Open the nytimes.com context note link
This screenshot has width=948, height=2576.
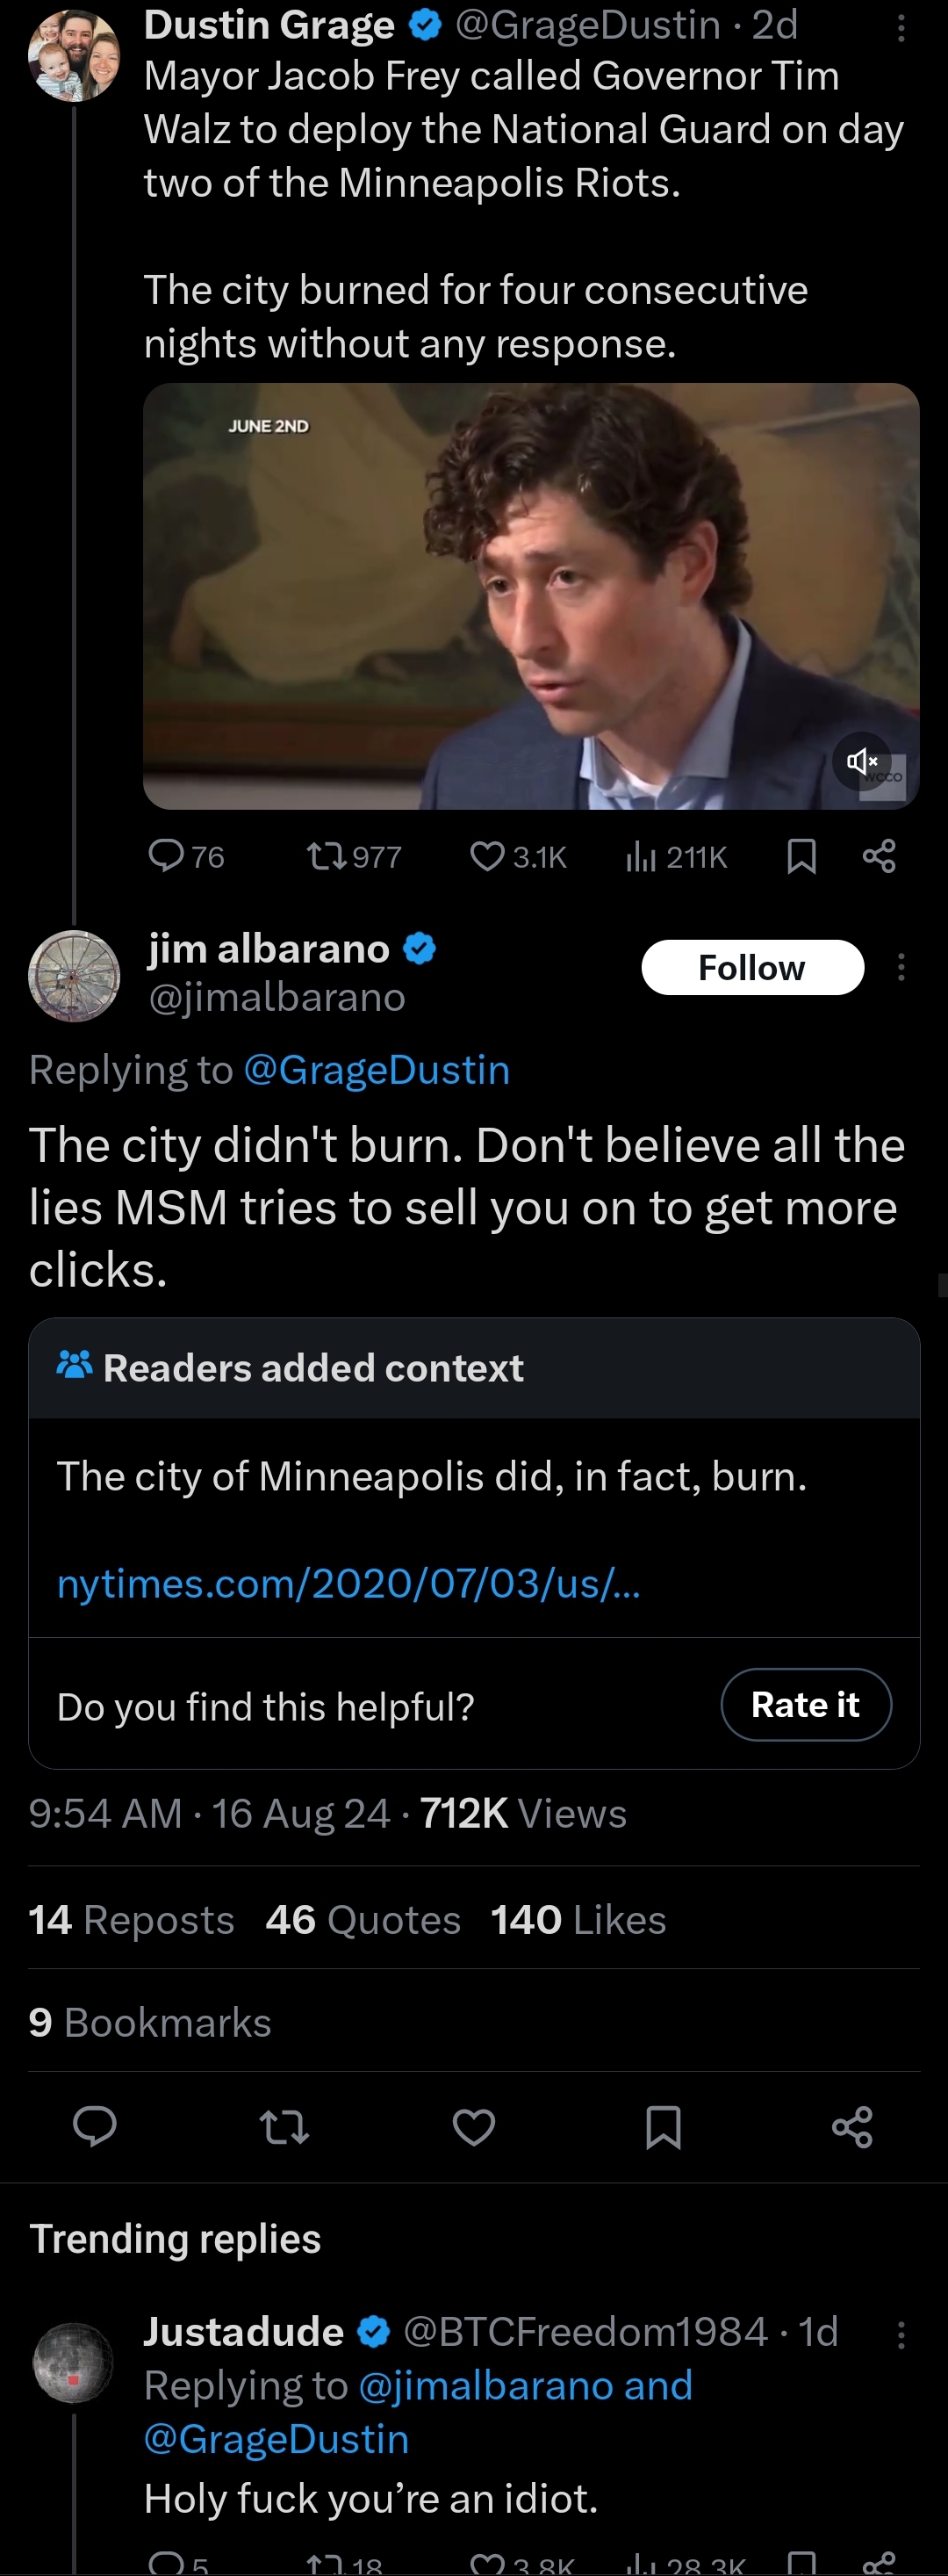pyautogui.click(x=348, y=1583)
